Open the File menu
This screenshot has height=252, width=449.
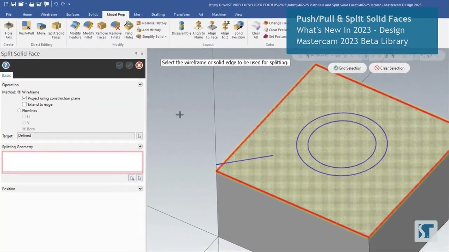coord(8,14)
